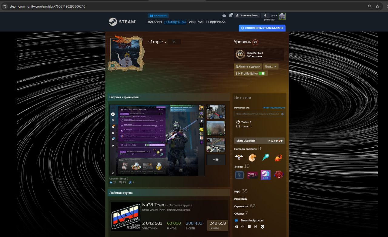This screenshot has height=237, width=388.
Task: Open the СООБЩЕСТВО menu
Action: (x=175, y=22)
